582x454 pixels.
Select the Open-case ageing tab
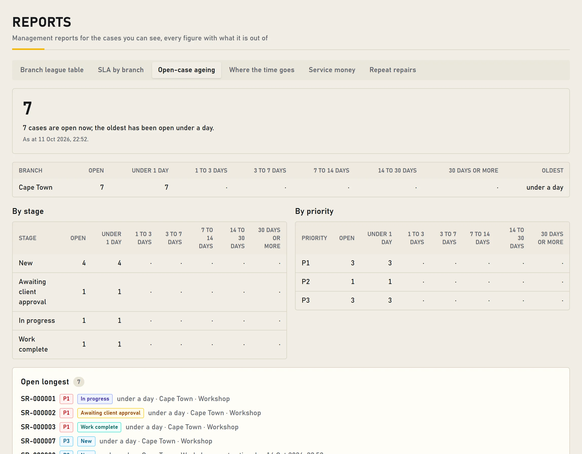point(186,70)
